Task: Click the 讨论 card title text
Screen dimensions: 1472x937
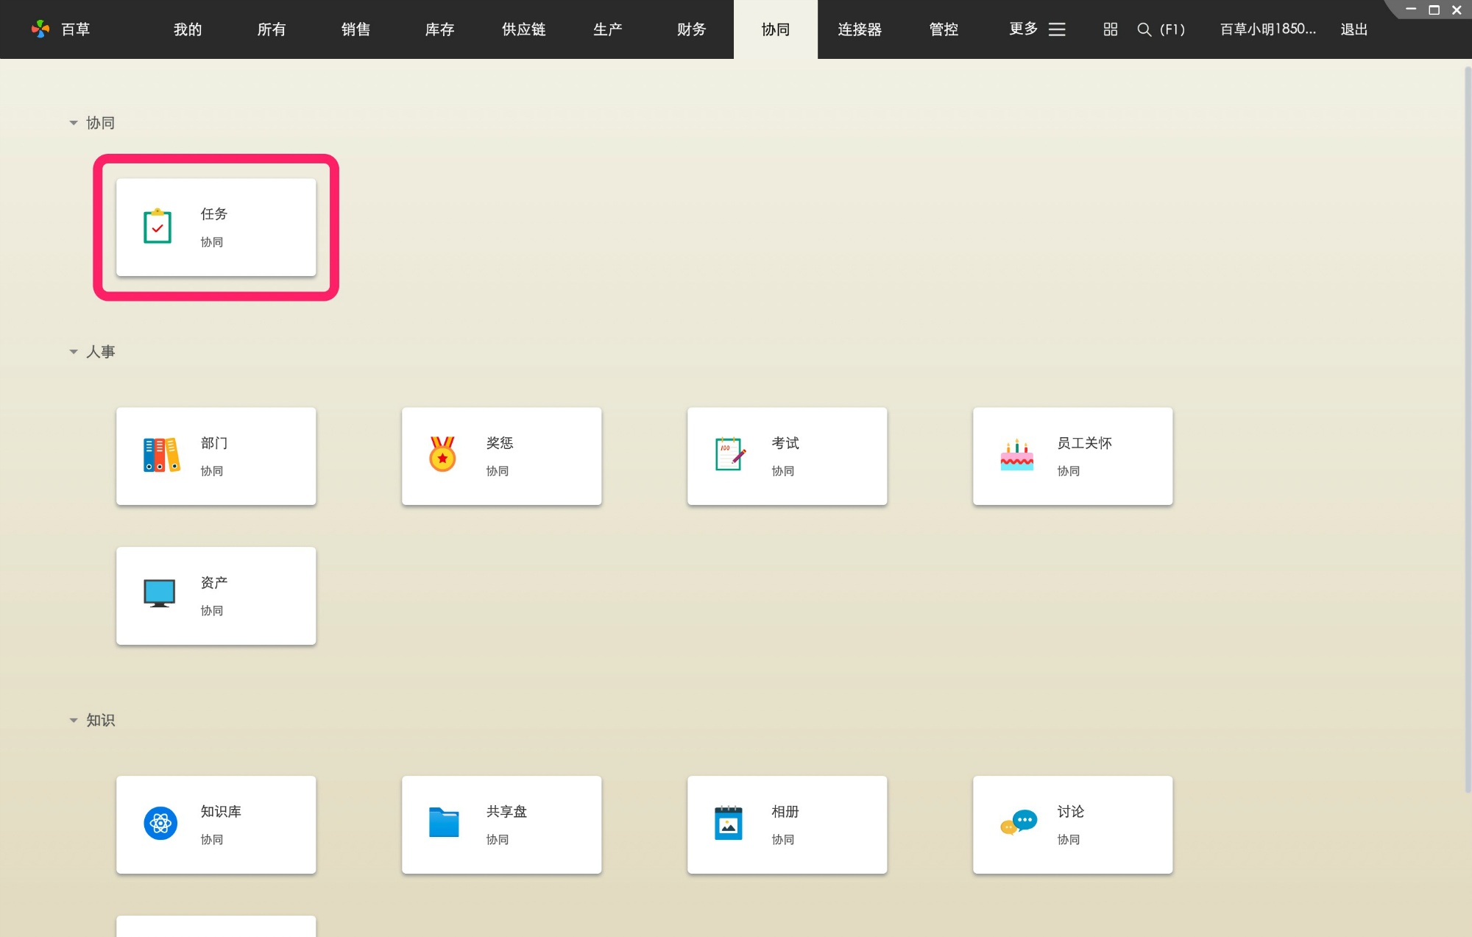Action: coord(1070,812)
